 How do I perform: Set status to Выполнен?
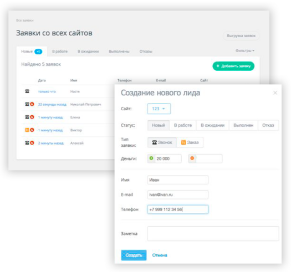click(243, 125)
